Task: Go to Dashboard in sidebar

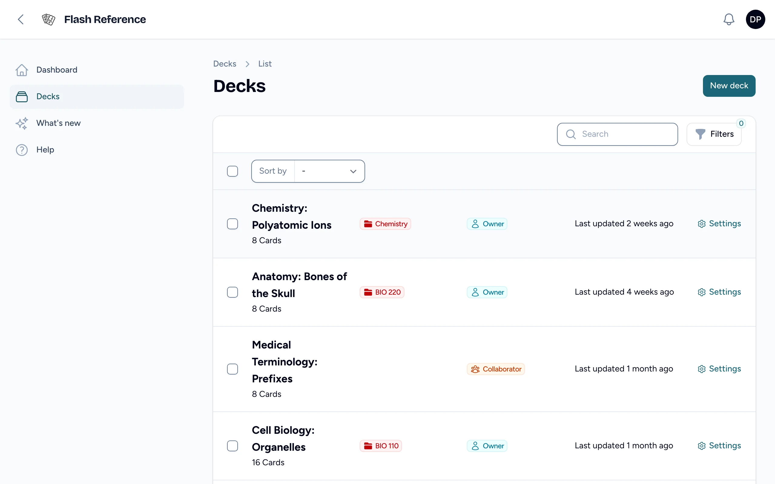Action: point(97,70)
